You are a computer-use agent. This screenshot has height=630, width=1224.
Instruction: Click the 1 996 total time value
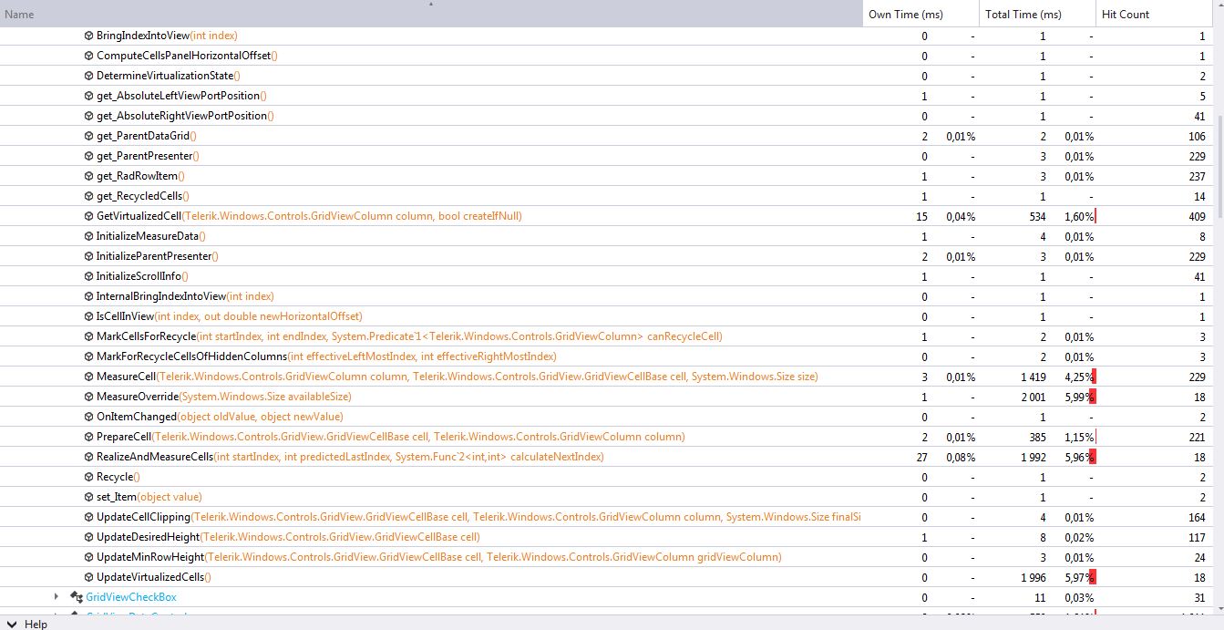point(1034,577)
